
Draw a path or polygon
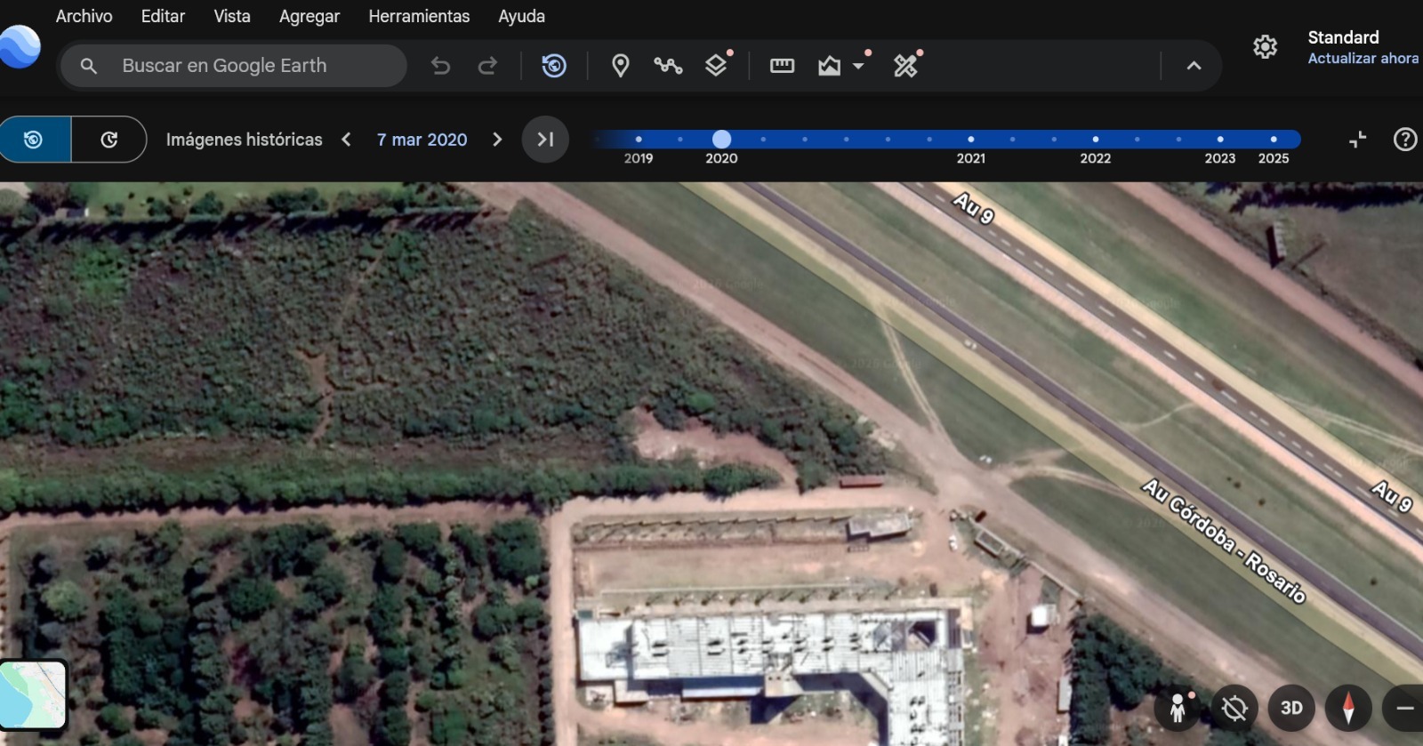(668, 66)
